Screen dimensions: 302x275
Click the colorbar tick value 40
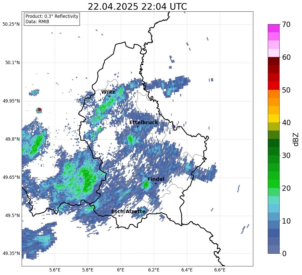coord(286,123)
